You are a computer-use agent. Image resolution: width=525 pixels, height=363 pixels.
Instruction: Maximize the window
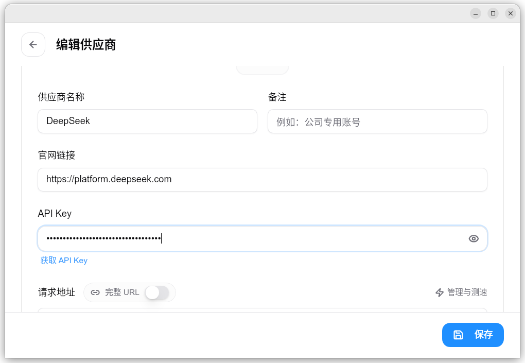tap(493, 13)
